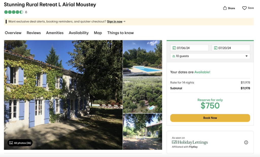260x157 pixels.
Task: Click the info icon next to HolidayLettings
Action: tap(246, 142)
